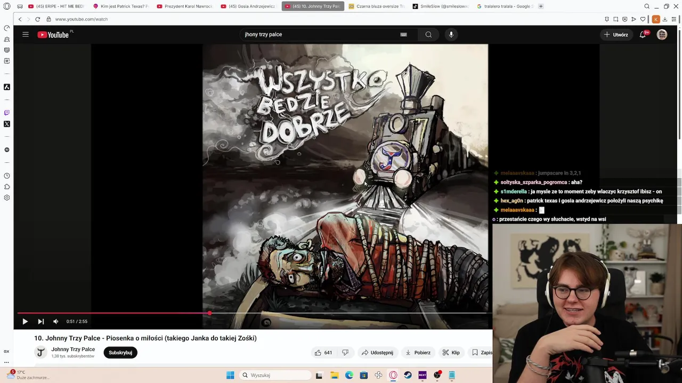The height and width of the screenshot is (383, 682).
Task: Click the Utwórz create button
Action: click(x=616, y=35)
